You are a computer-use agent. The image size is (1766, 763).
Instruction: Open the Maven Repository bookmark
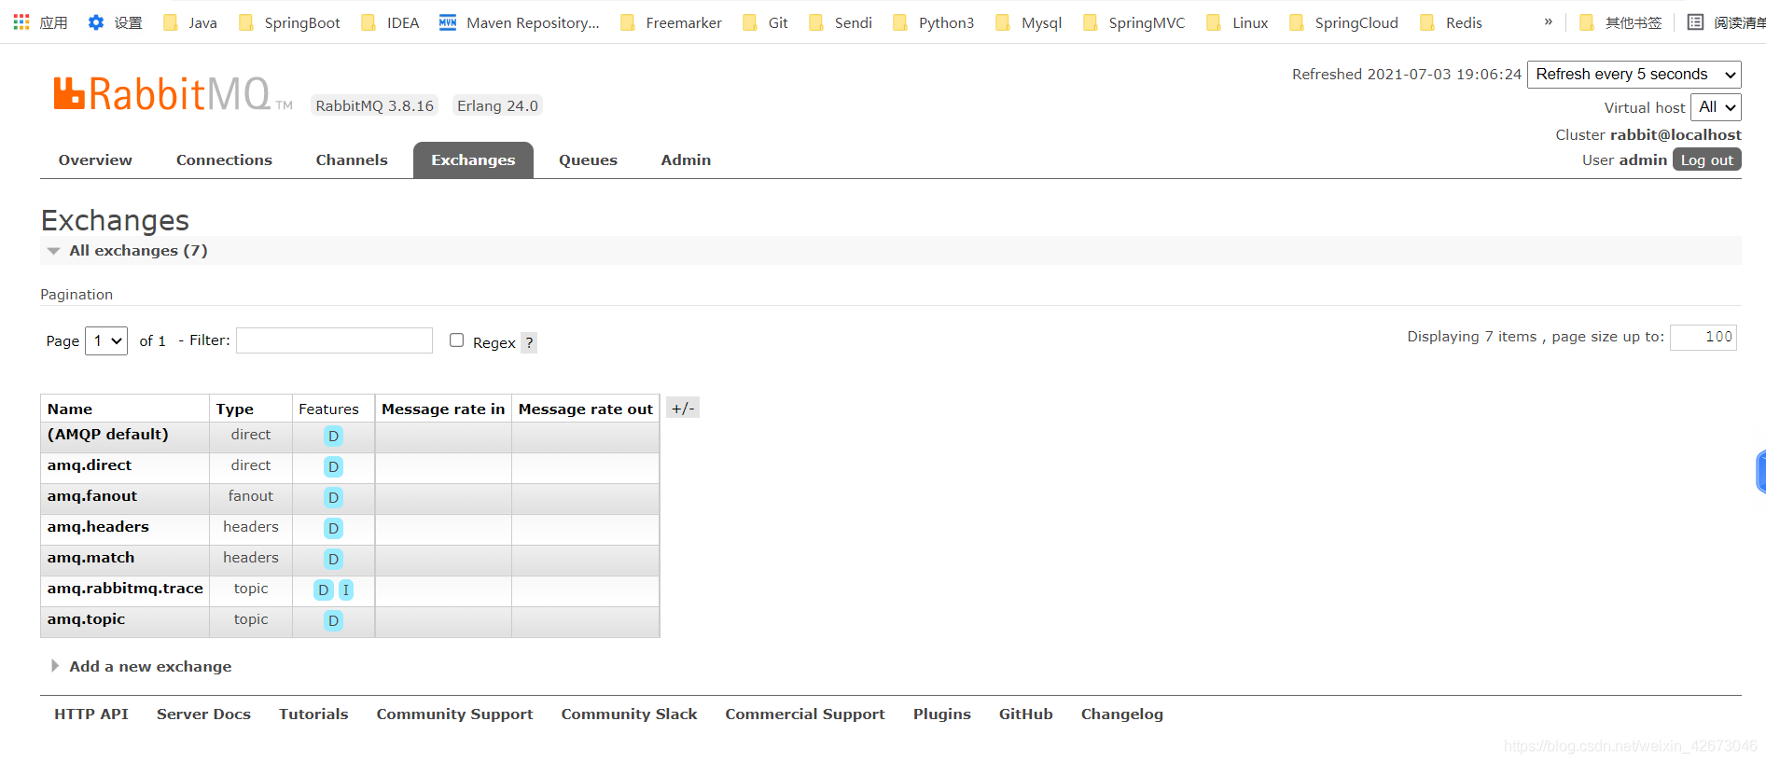pos(520,22)
